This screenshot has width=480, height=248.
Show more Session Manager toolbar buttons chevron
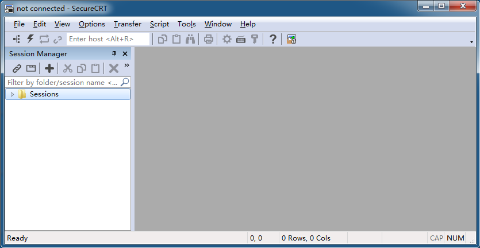point(126,65)
